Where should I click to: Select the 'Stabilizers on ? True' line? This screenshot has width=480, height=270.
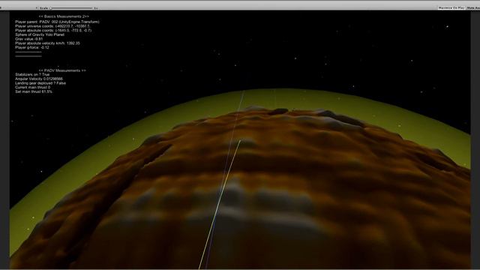[32, 75]
